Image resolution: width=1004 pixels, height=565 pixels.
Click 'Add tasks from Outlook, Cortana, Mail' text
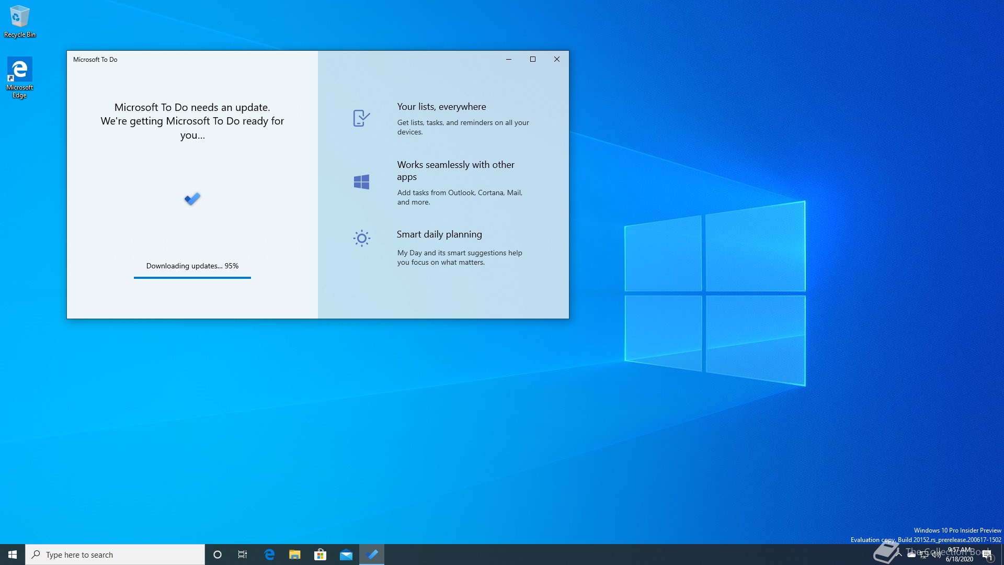point(460,197)
